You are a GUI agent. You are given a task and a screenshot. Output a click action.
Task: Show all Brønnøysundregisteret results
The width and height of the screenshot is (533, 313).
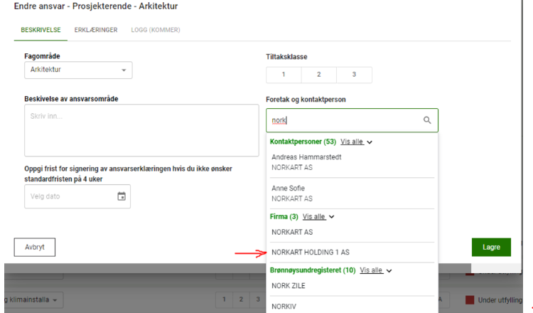[376, 270]
